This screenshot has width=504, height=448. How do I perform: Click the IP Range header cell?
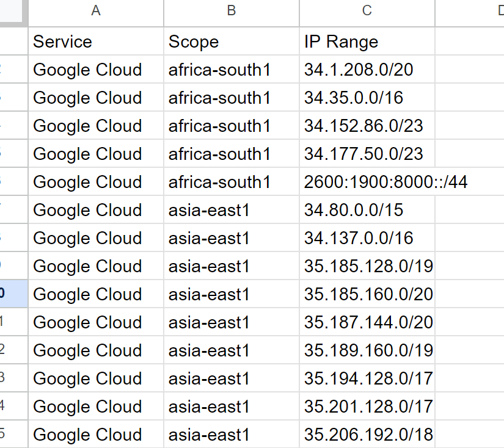coord(365,42)
